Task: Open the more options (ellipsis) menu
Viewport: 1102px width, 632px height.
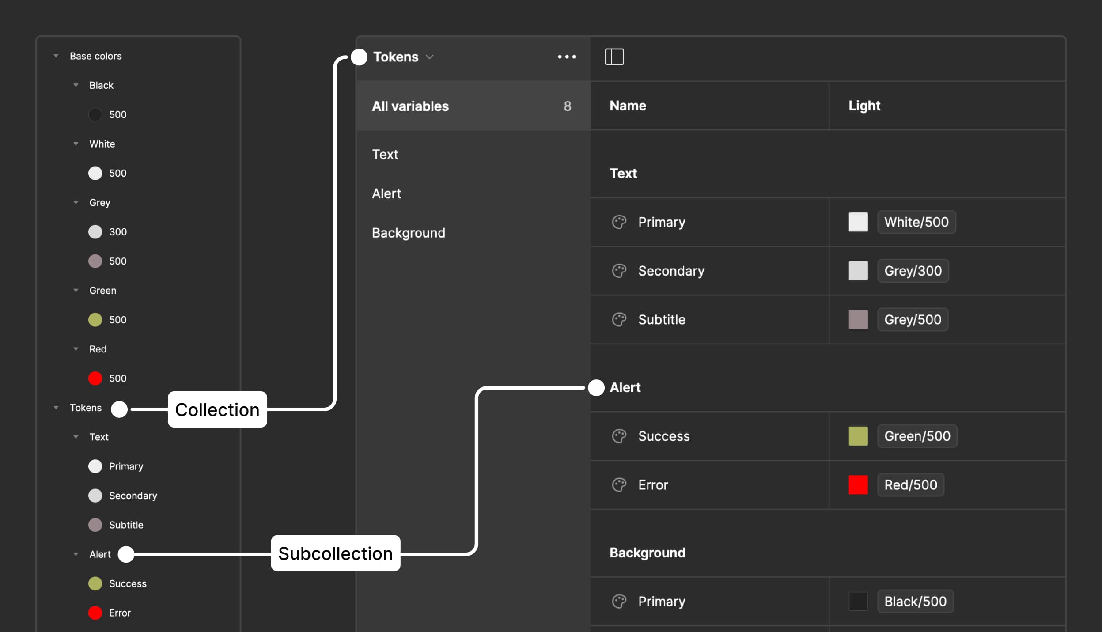Action: pyautogui.click(x=567, y=57)
